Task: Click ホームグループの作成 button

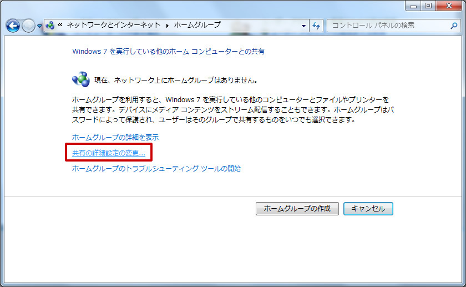Action: [297, 209]
